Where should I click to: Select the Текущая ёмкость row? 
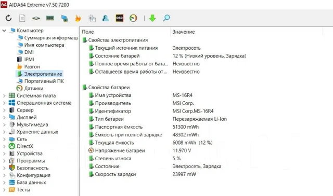click(x=114, y=143)
